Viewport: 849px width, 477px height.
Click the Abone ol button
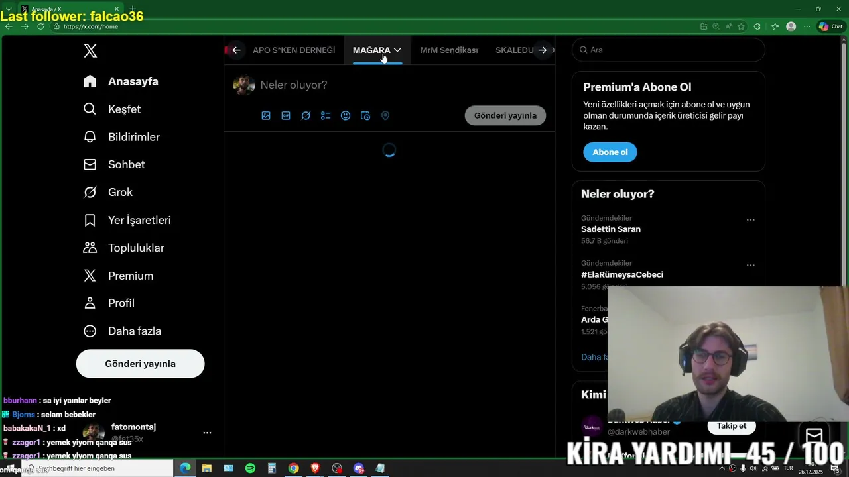click(x=610, y=152)
